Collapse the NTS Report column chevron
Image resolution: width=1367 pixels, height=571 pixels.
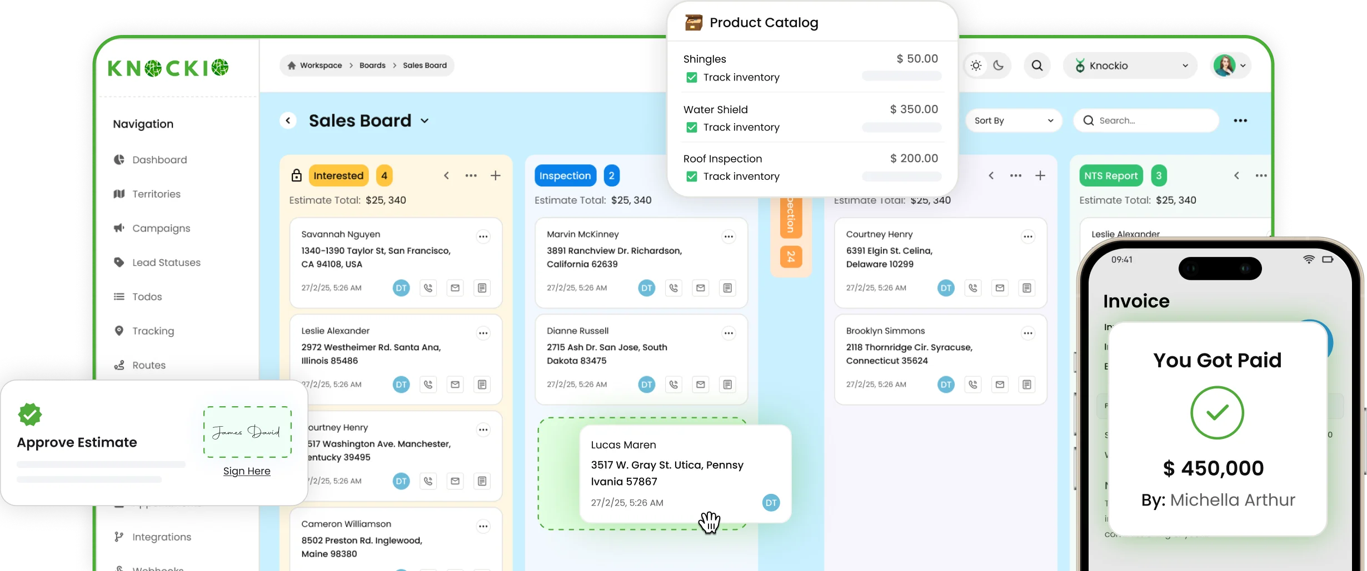pyautogui.click(x=1236, y=175)
